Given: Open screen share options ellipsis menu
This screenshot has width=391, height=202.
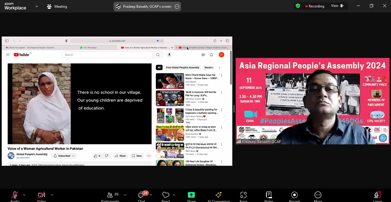Looking at the screenshot, I should coord(177,7).
